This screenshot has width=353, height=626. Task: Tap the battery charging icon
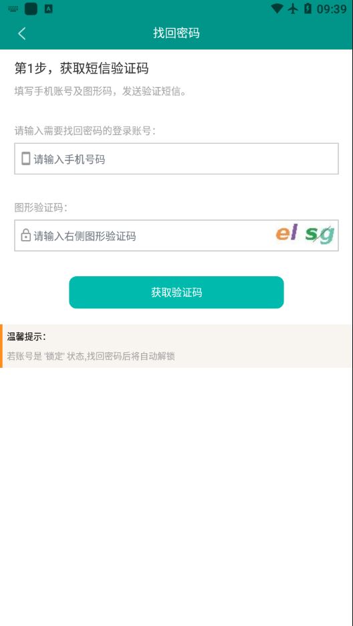[308, 9]
